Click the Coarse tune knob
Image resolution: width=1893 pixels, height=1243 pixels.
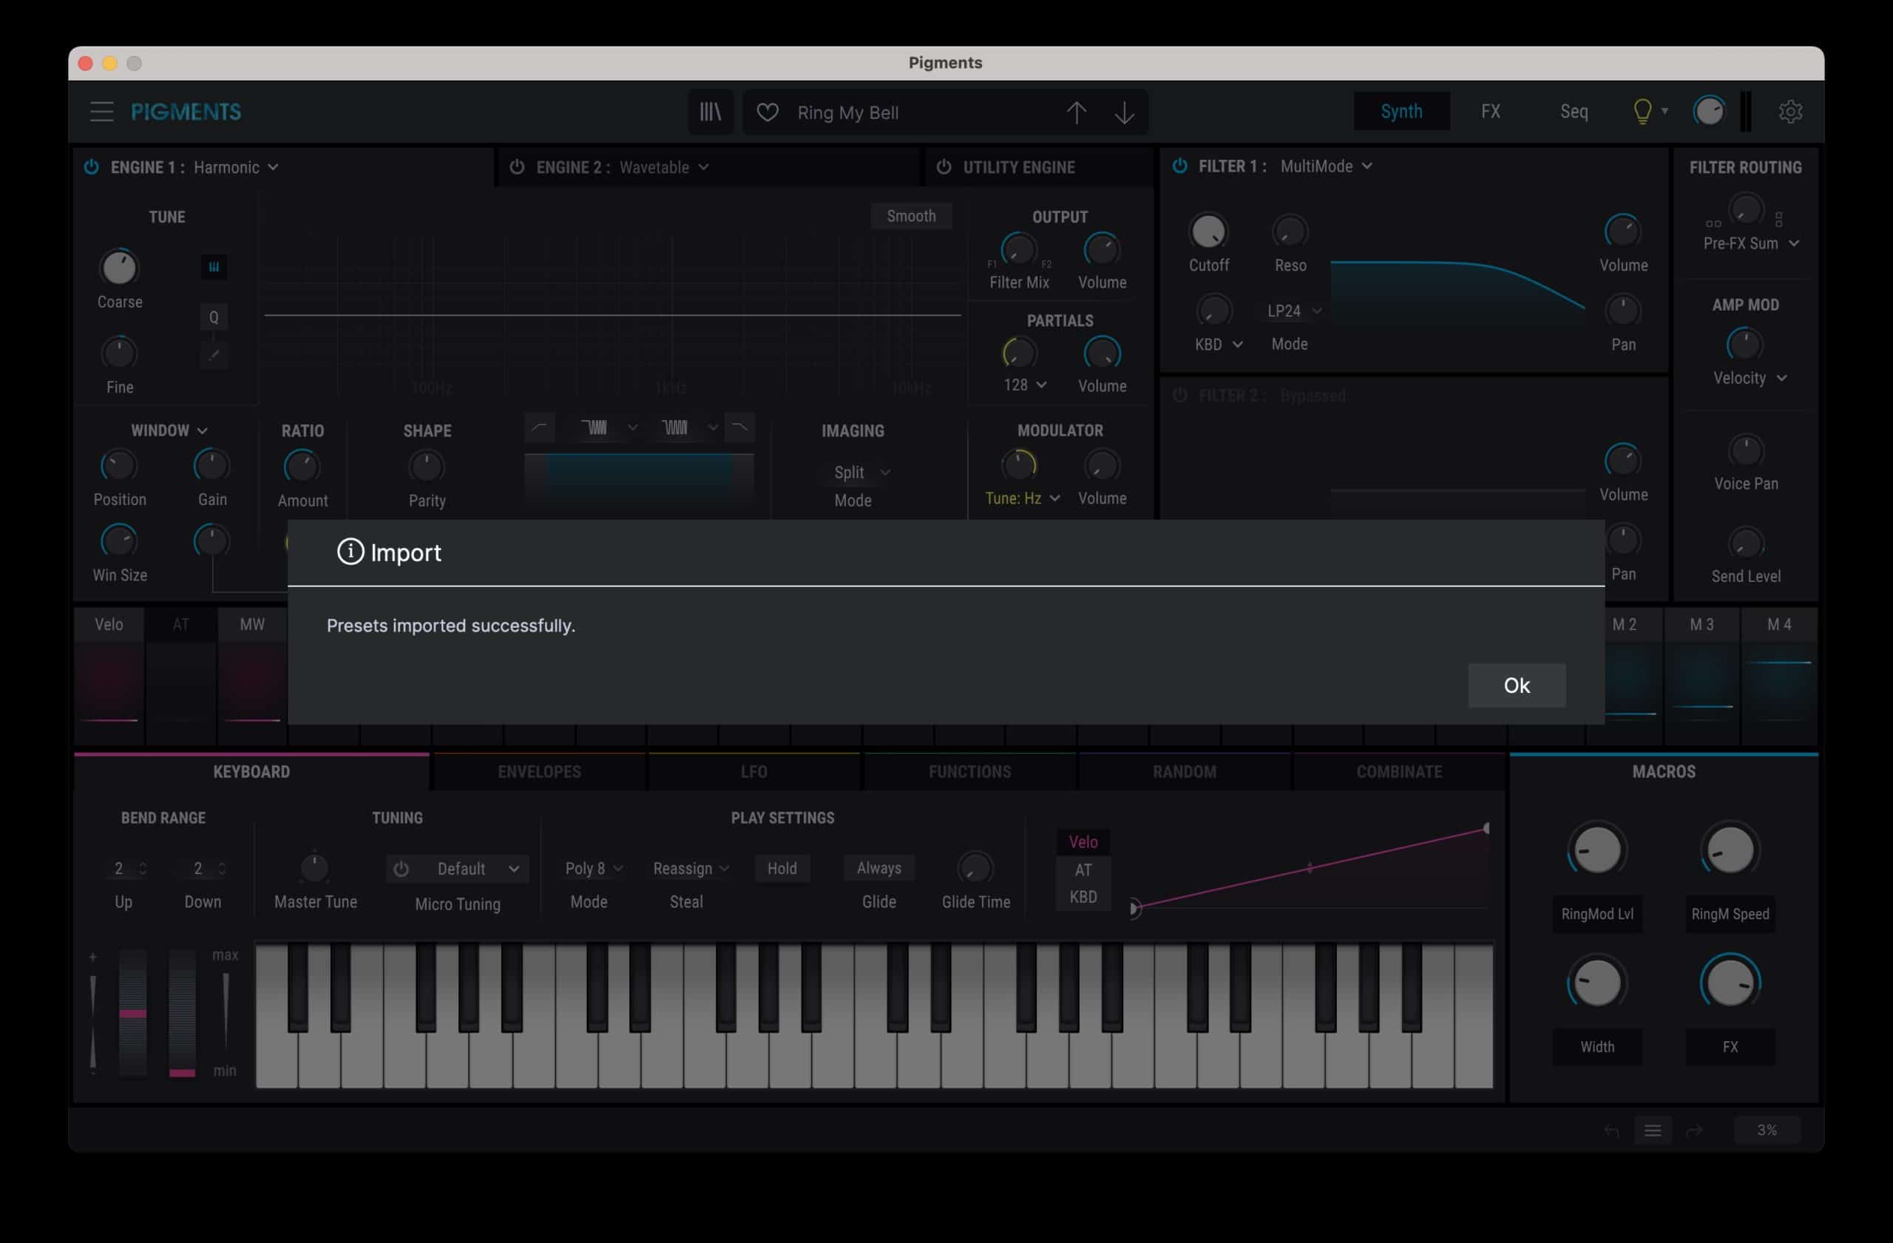[119, 268]
